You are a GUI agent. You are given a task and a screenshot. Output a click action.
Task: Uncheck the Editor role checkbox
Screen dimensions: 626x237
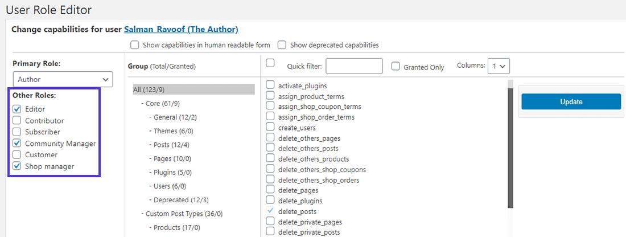coord(17,109)
